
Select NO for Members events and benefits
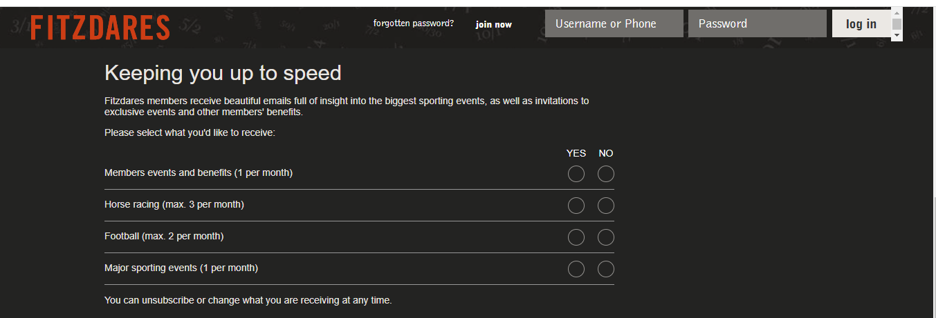[606, 174]
